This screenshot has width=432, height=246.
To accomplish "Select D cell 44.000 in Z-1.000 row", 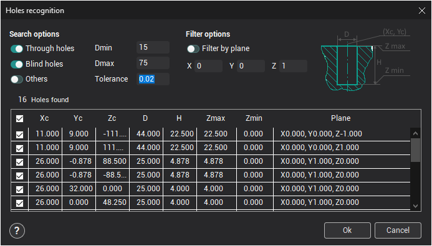I will (x=146, y=134).
